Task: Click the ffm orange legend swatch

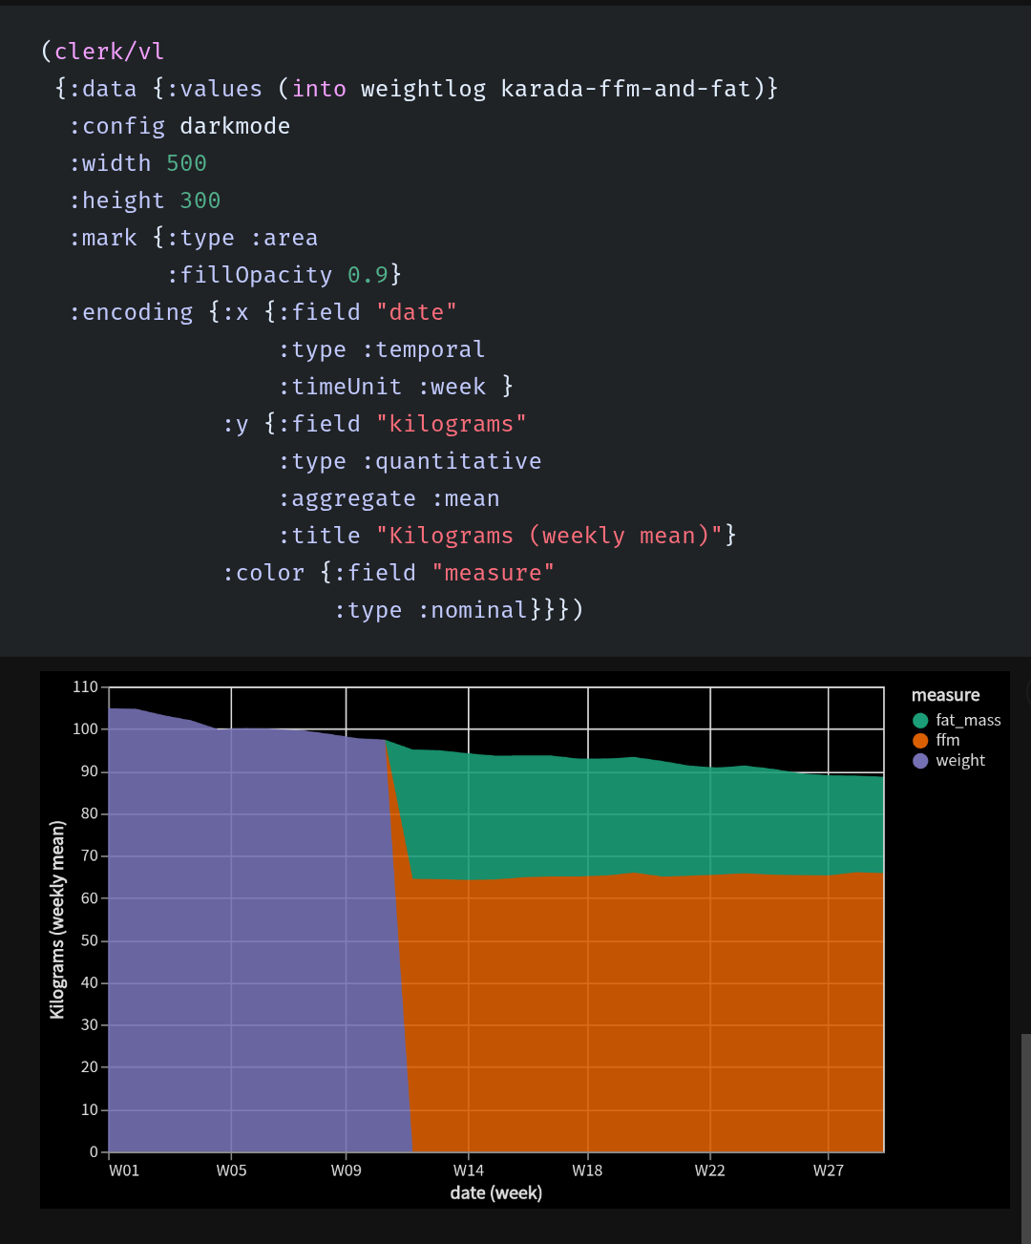Action: 920,741
